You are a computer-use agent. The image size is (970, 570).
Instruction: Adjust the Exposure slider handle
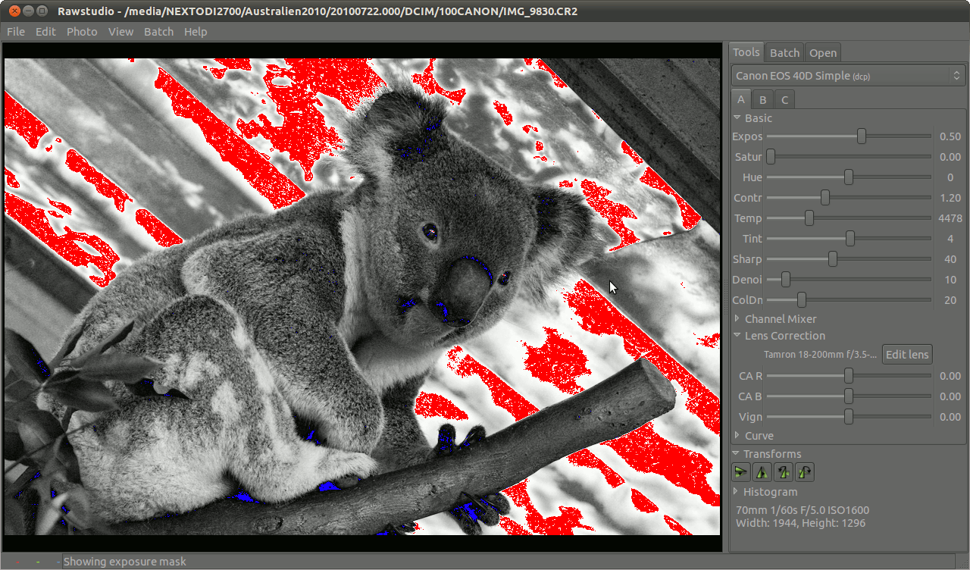coord(862,136)
